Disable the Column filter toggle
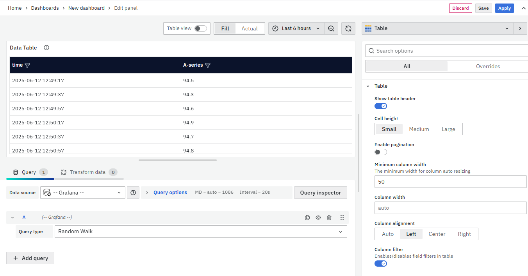This screenshot has width=528, height=276. tap(381, 264)
